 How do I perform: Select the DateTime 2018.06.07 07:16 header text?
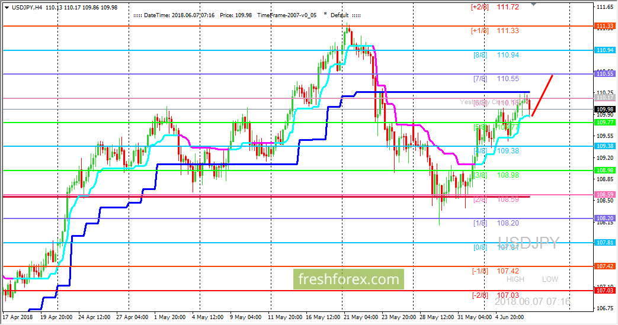point(180,15)
